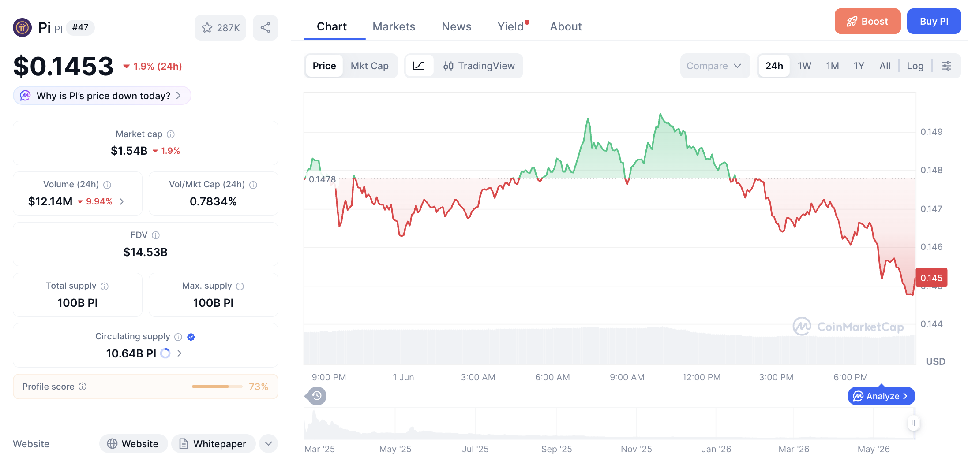Click the Profile score progress bar
968x461 pixels.
pyautogui.click(x=217, y=387)
